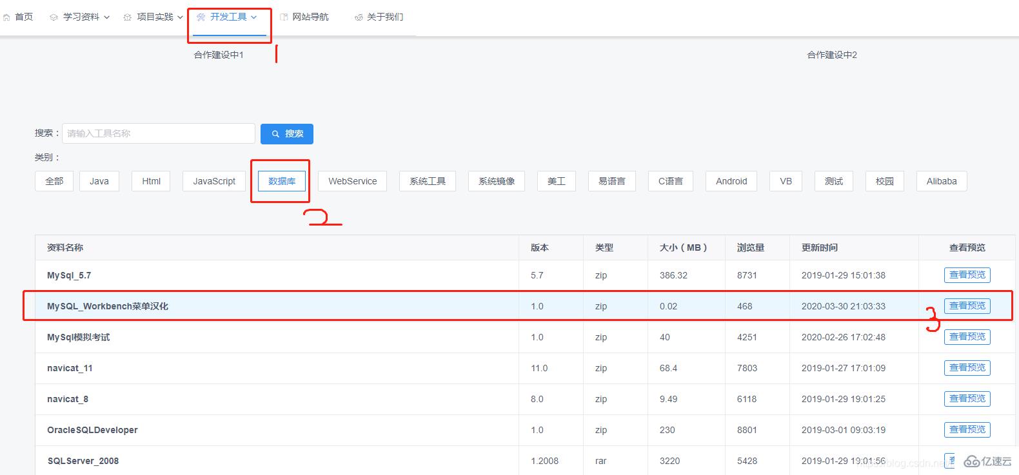Click the 2020-03-30 21:03:33 update time
This screenshot has width=1019, height=475.
(844, 306)
